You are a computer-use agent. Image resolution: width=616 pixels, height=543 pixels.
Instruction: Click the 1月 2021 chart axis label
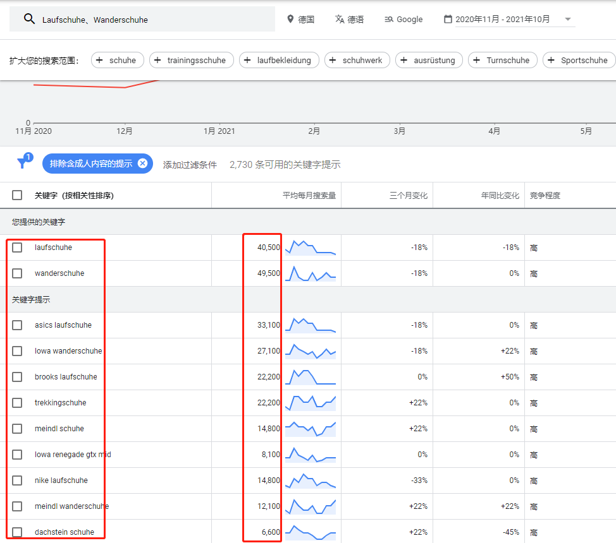pos(219,131)
